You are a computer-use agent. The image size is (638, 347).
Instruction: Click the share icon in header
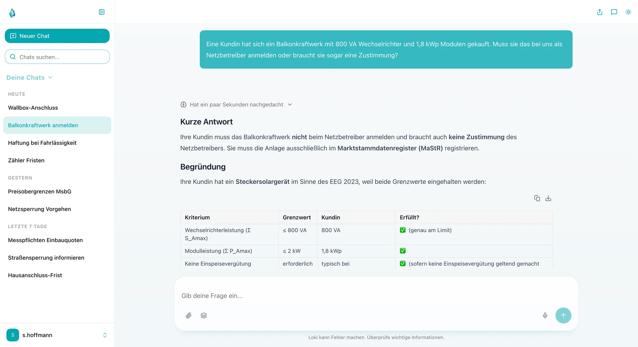600,12
